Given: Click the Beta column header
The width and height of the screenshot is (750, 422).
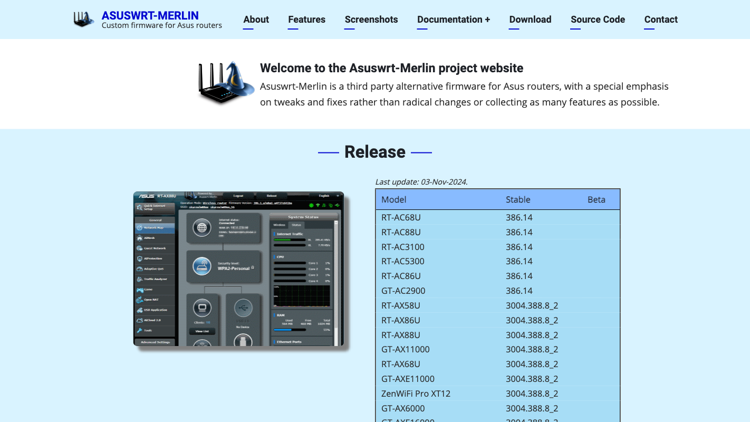Looking at the screenshot, I should pyautogui.click(x=597, y=199).
